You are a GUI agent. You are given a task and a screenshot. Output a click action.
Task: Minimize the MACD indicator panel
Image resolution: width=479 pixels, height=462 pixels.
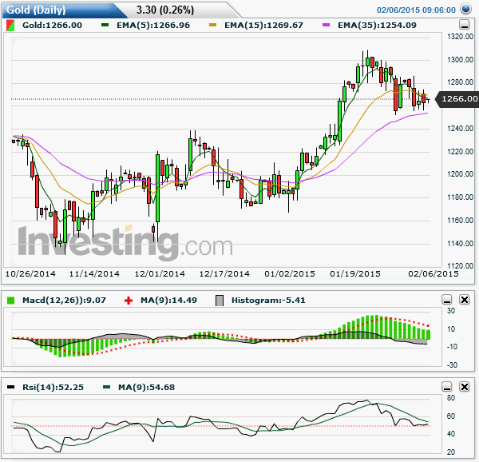[447, 300]
